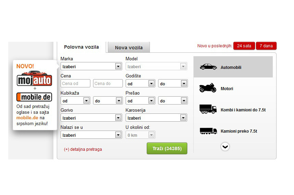
Task: Filter new listings by 24 sata
Action: 244,46
